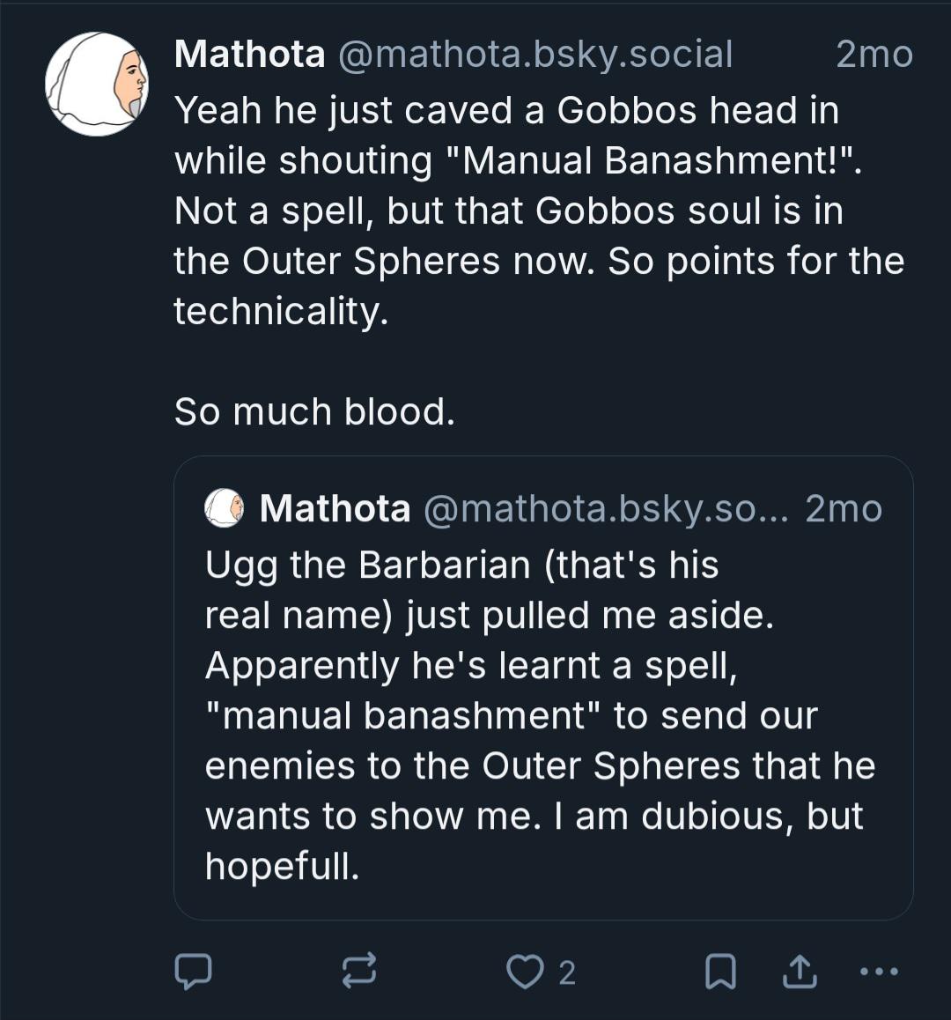The image size is (951, 1020).
Task: Tap the share upload icon
Action: 799,972
